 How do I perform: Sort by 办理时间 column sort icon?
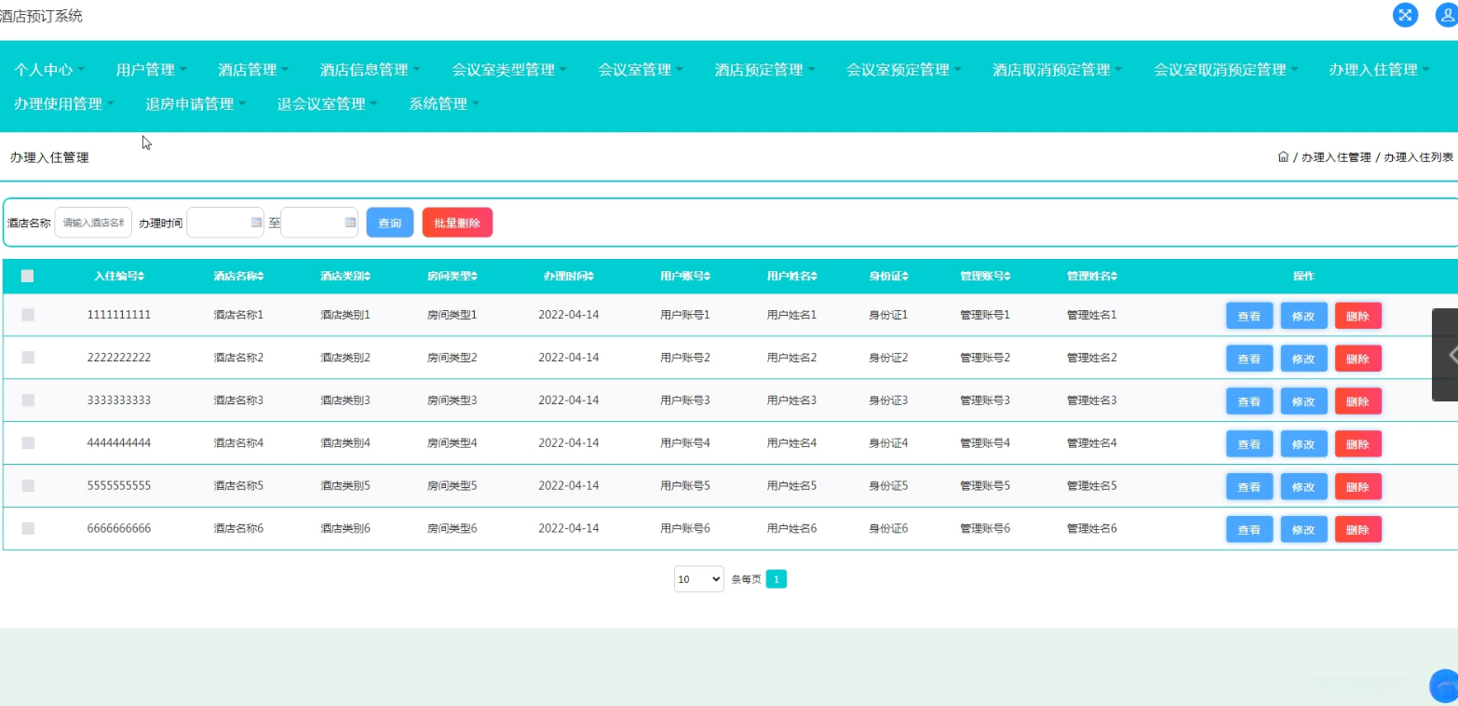590,277
